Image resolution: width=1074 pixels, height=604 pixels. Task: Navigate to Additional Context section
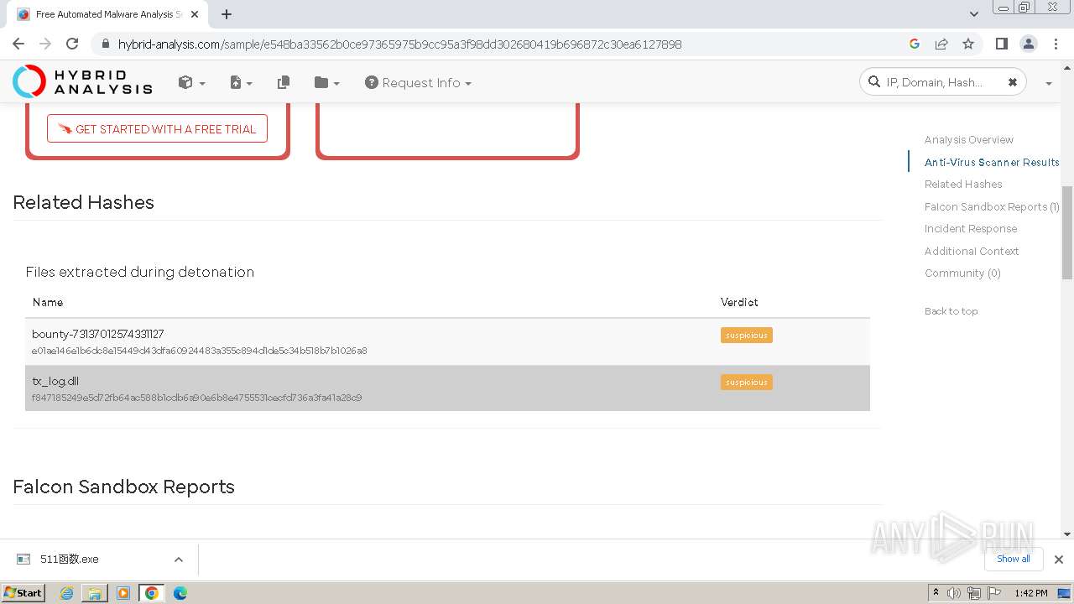click(x=972, y=251)
